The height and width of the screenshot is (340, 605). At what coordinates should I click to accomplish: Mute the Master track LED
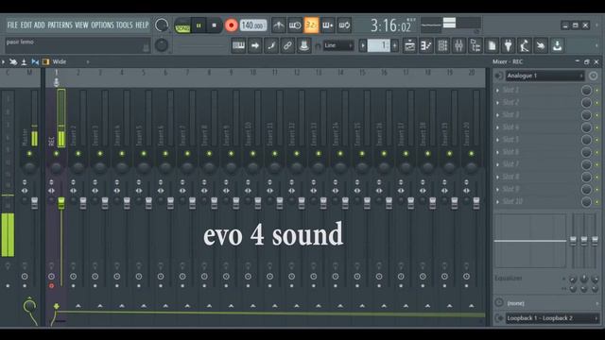click(x=29, y=154)
